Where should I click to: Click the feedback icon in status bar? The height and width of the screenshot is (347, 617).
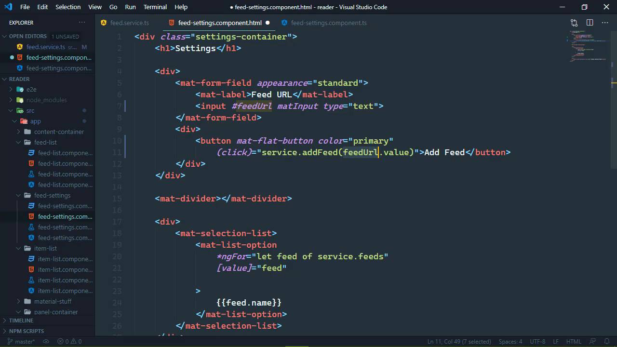593,341
